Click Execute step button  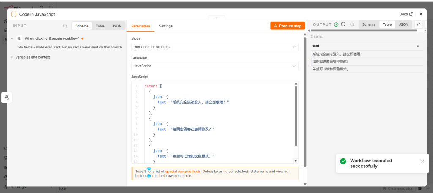click(x=288, y=26)
